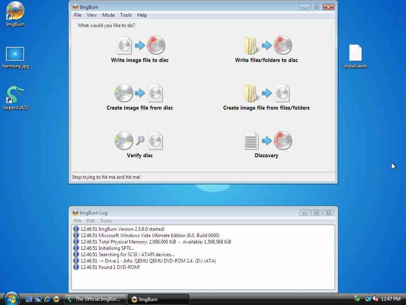Maximize the ImgBurn Log window
The height and width of the screenshot is (305, 406).
pos(316,213)
